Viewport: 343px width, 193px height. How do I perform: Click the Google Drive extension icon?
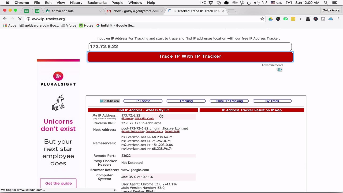(x=271, y=19)
